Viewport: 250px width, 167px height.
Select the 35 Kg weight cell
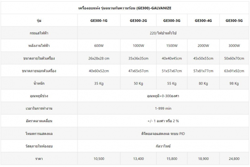(99, 83)
